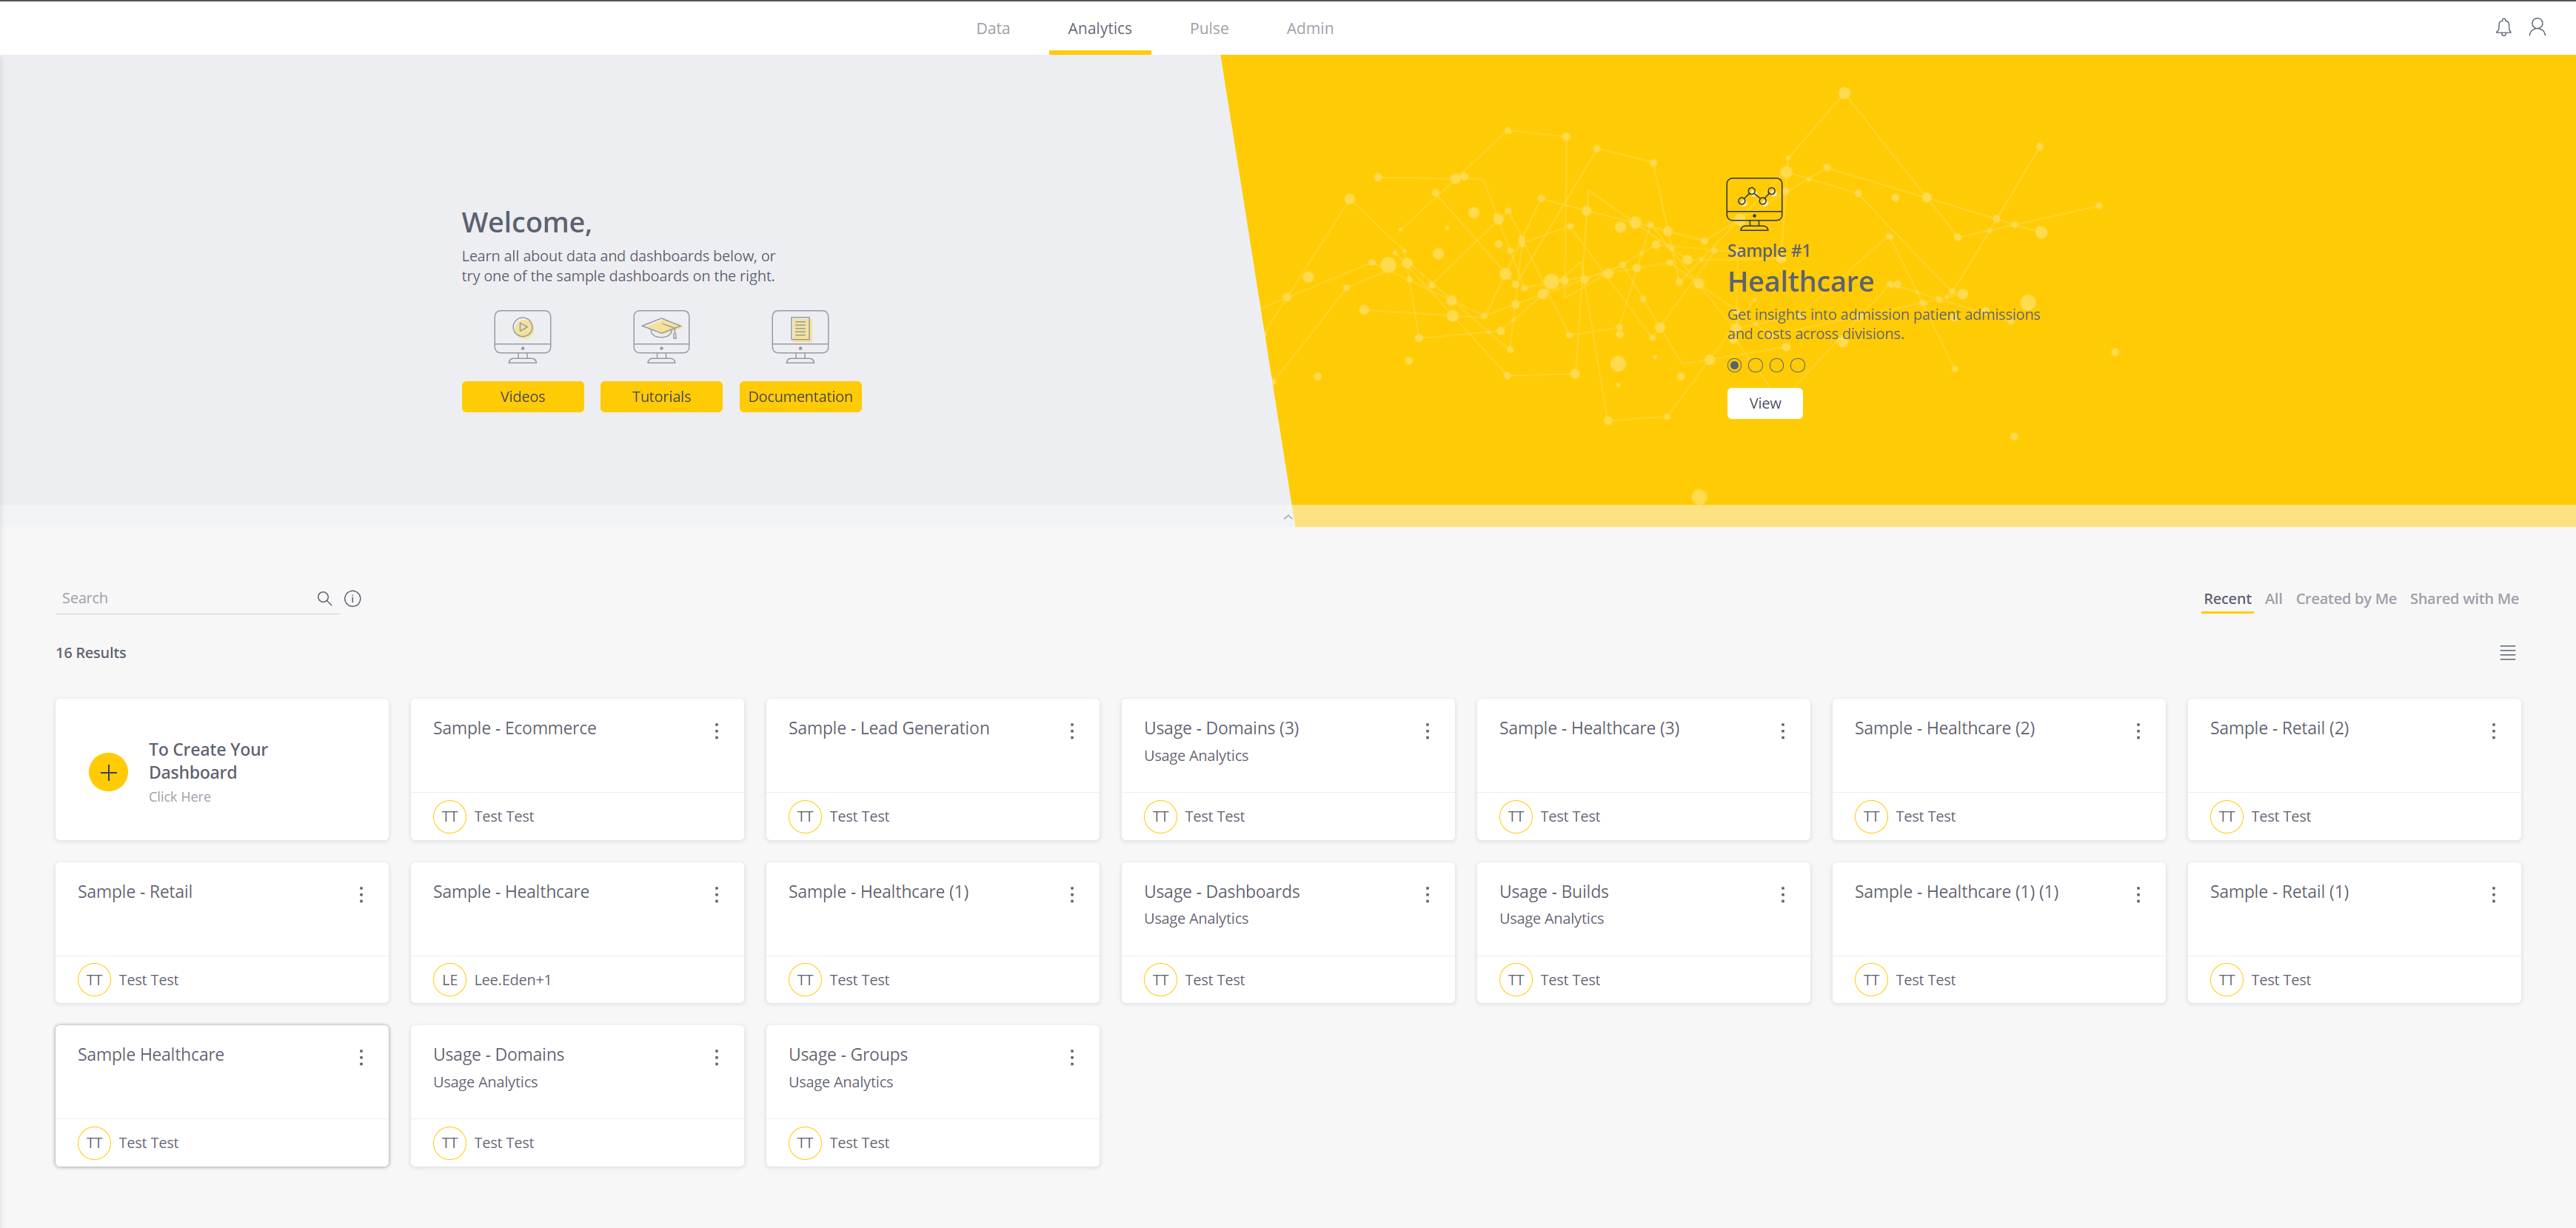2576x1228 pixels.
Task: Open options menu for Sample - Healthcare (3)
Action: (1782, 731)
